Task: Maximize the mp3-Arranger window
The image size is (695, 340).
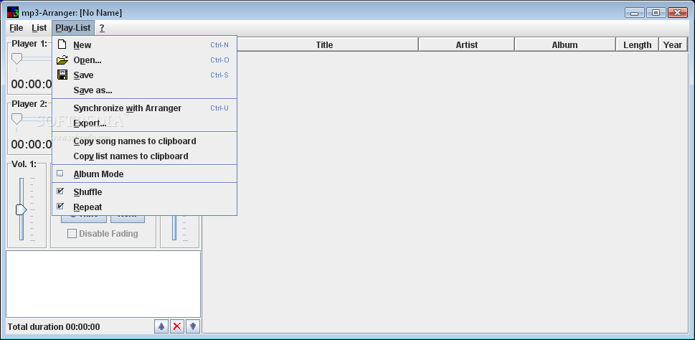Action: (x=656, y=13)
